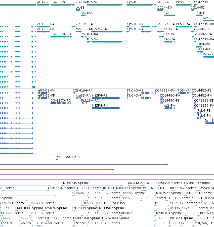Click transcript CG34194-RA label
This screenshot has height=227, width=214.
pos(83,24)
